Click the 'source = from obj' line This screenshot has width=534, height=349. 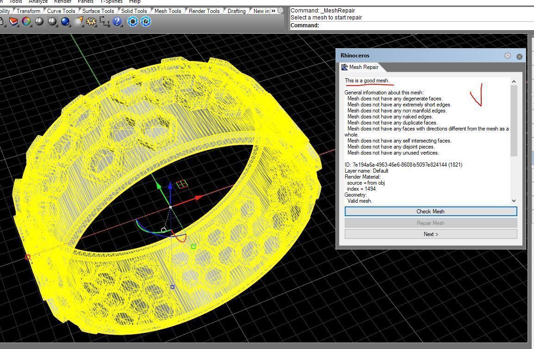pos(366,183)
